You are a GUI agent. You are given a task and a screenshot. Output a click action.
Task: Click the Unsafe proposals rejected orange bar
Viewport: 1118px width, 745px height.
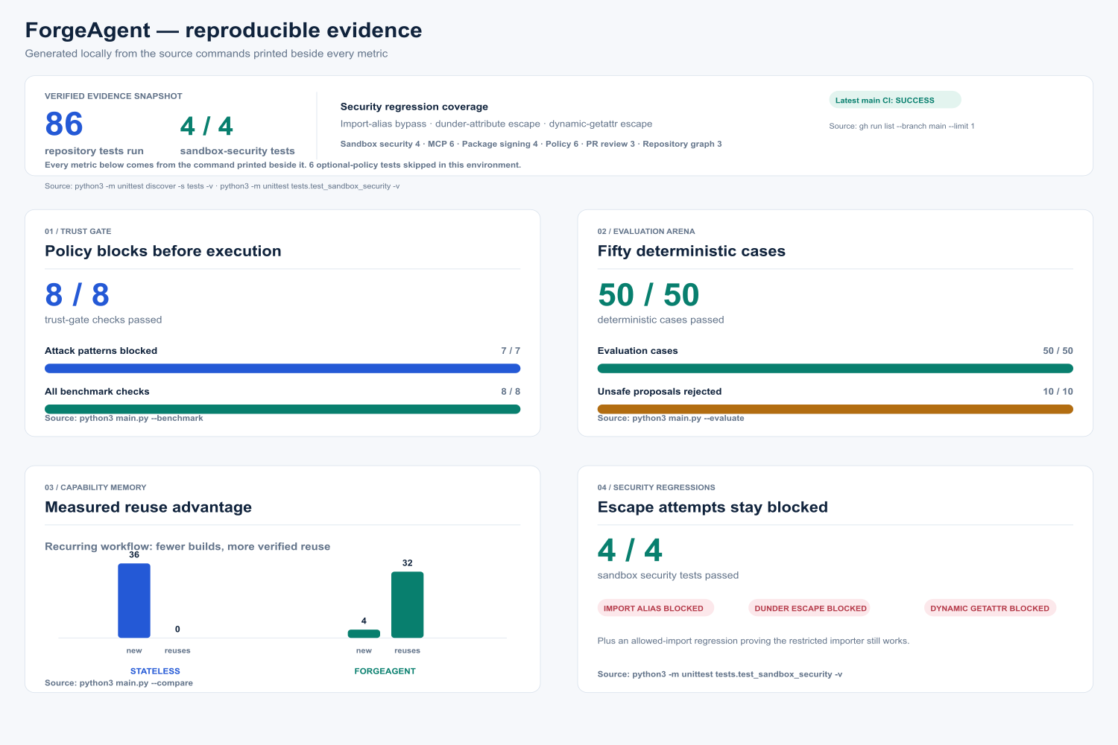[x=835, y=409]
